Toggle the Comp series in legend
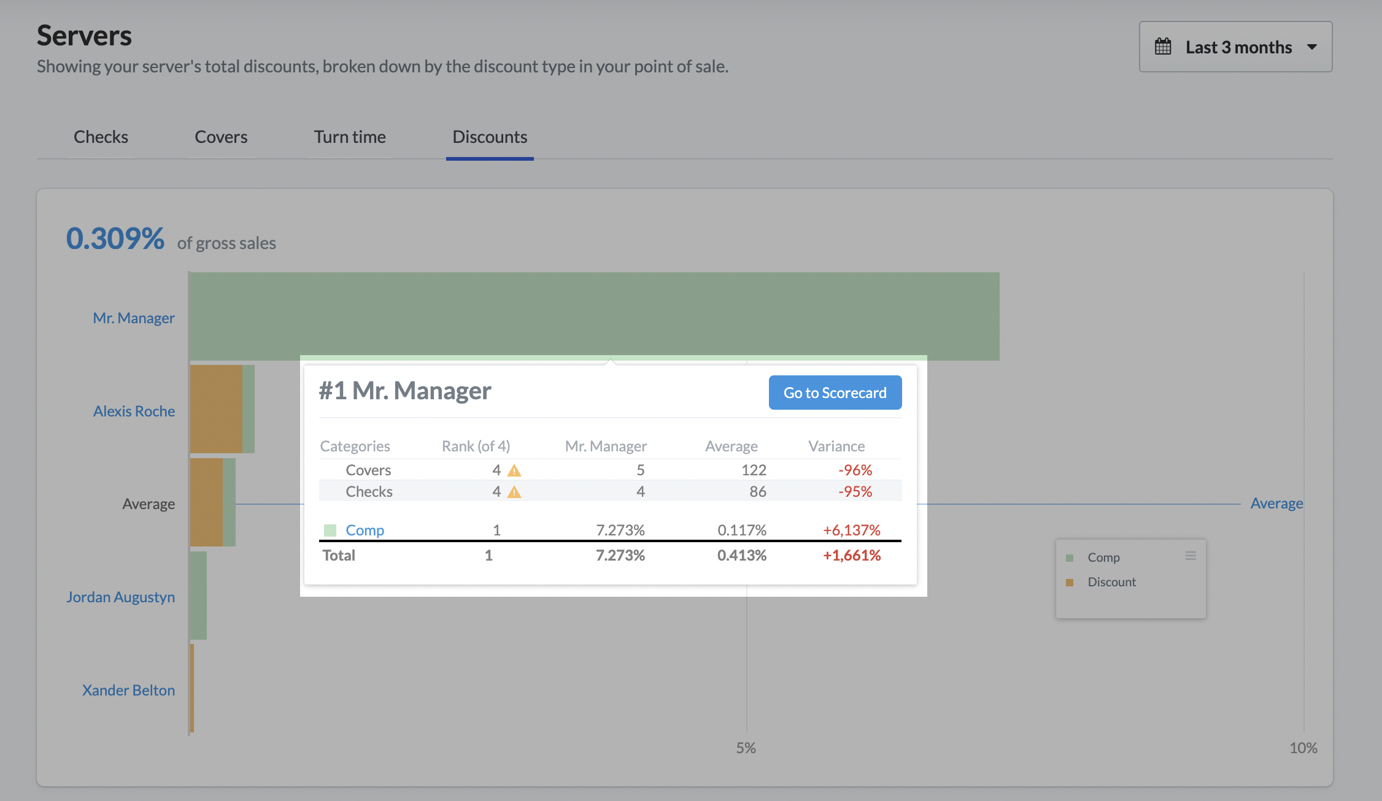The height and width of the screenshot is (801, 1382). tap(1103, 558)
